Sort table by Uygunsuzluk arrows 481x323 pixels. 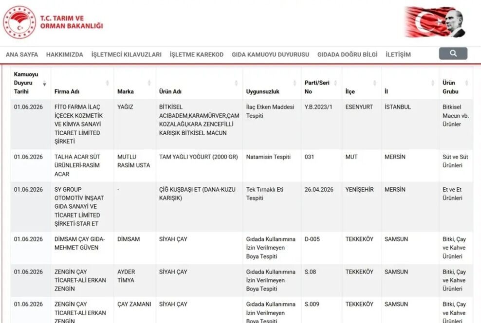[295, 83]
